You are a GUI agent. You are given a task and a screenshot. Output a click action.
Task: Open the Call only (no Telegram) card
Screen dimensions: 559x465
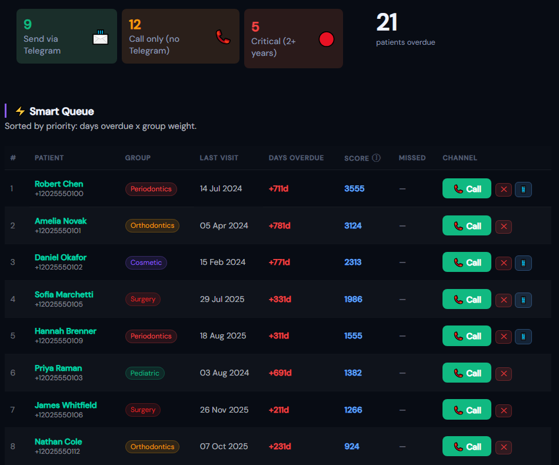point(181,36)
